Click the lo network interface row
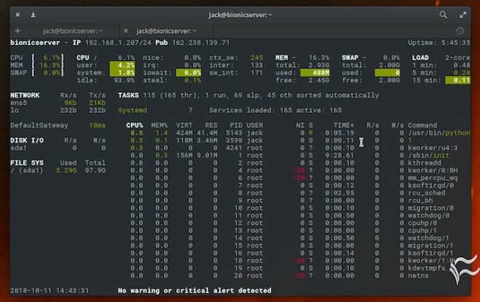This screenshot has height=302, width=480. tap(58, 111)
